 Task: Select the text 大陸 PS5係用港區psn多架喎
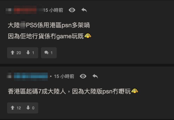(49, 25)
